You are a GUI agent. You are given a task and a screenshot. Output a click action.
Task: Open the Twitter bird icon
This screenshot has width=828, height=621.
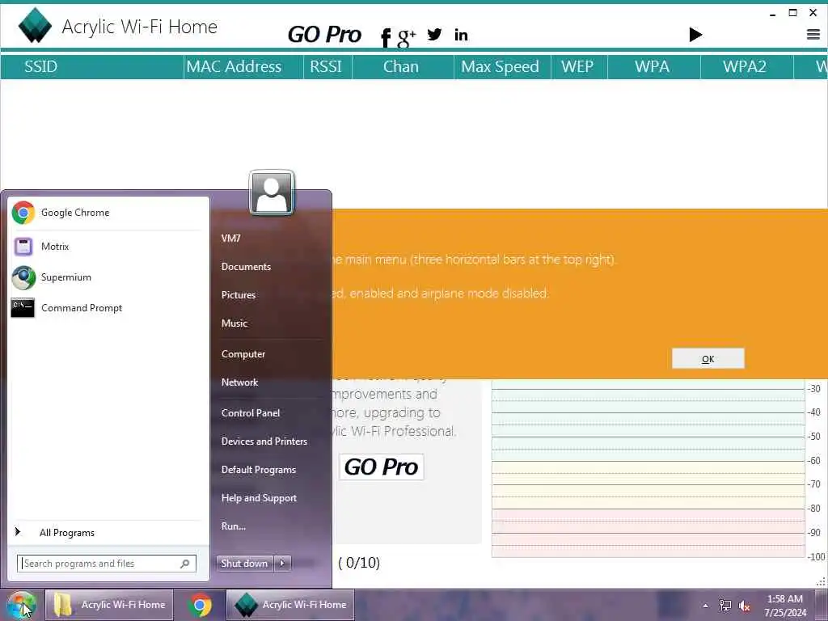click(434, 34)
